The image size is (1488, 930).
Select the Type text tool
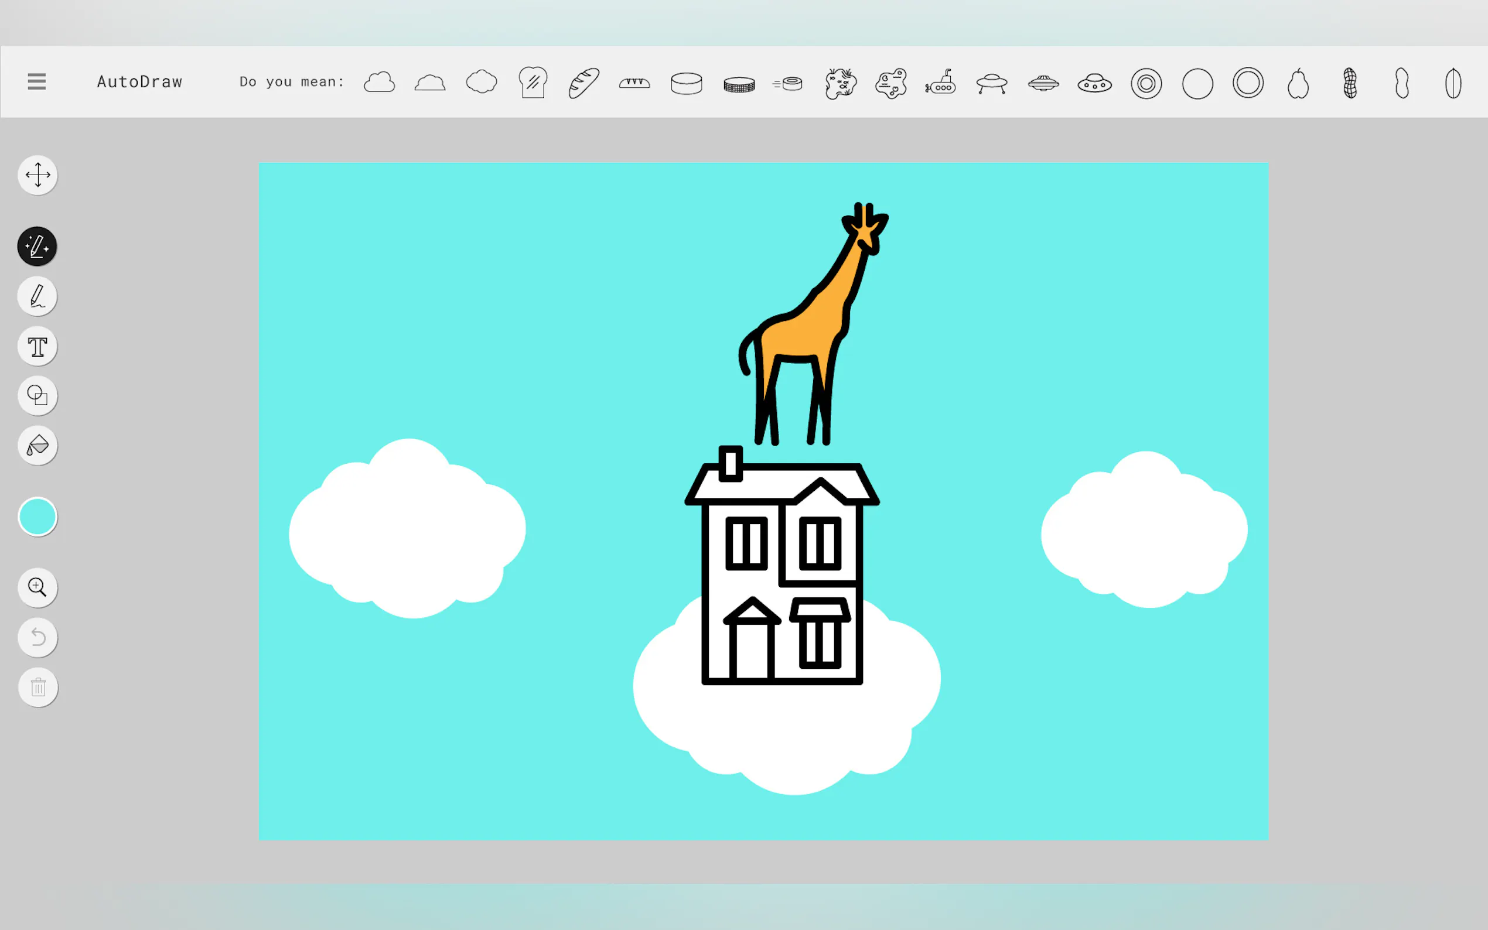(x=37, y=347)
